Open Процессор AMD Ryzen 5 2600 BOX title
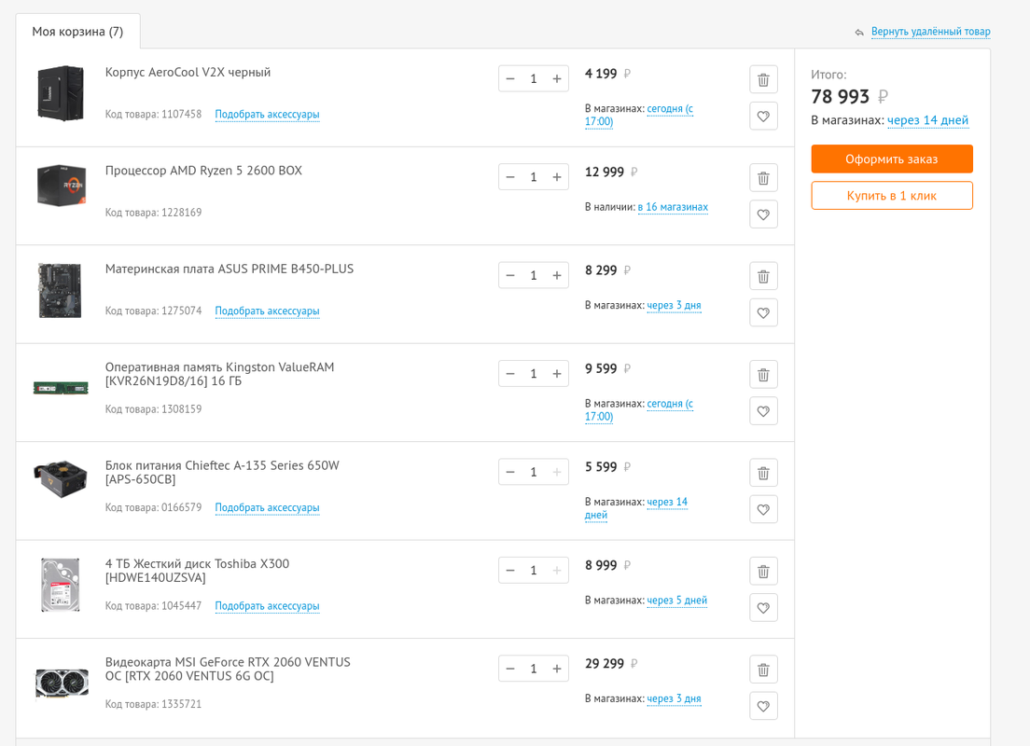1030x746 pixels. [203, 171]
